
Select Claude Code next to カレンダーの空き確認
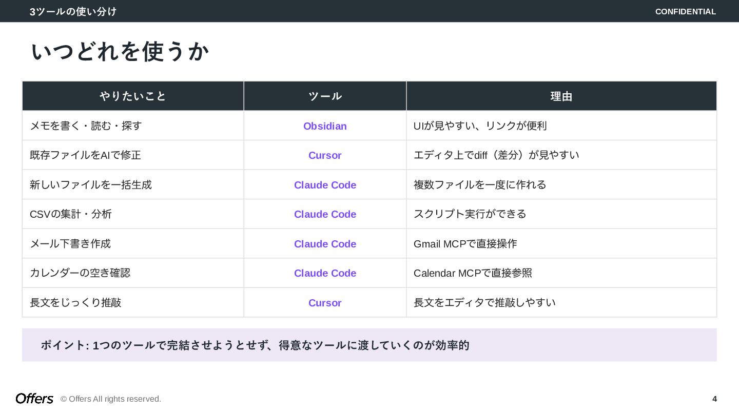pyautogui.click(x=325, y=273)
